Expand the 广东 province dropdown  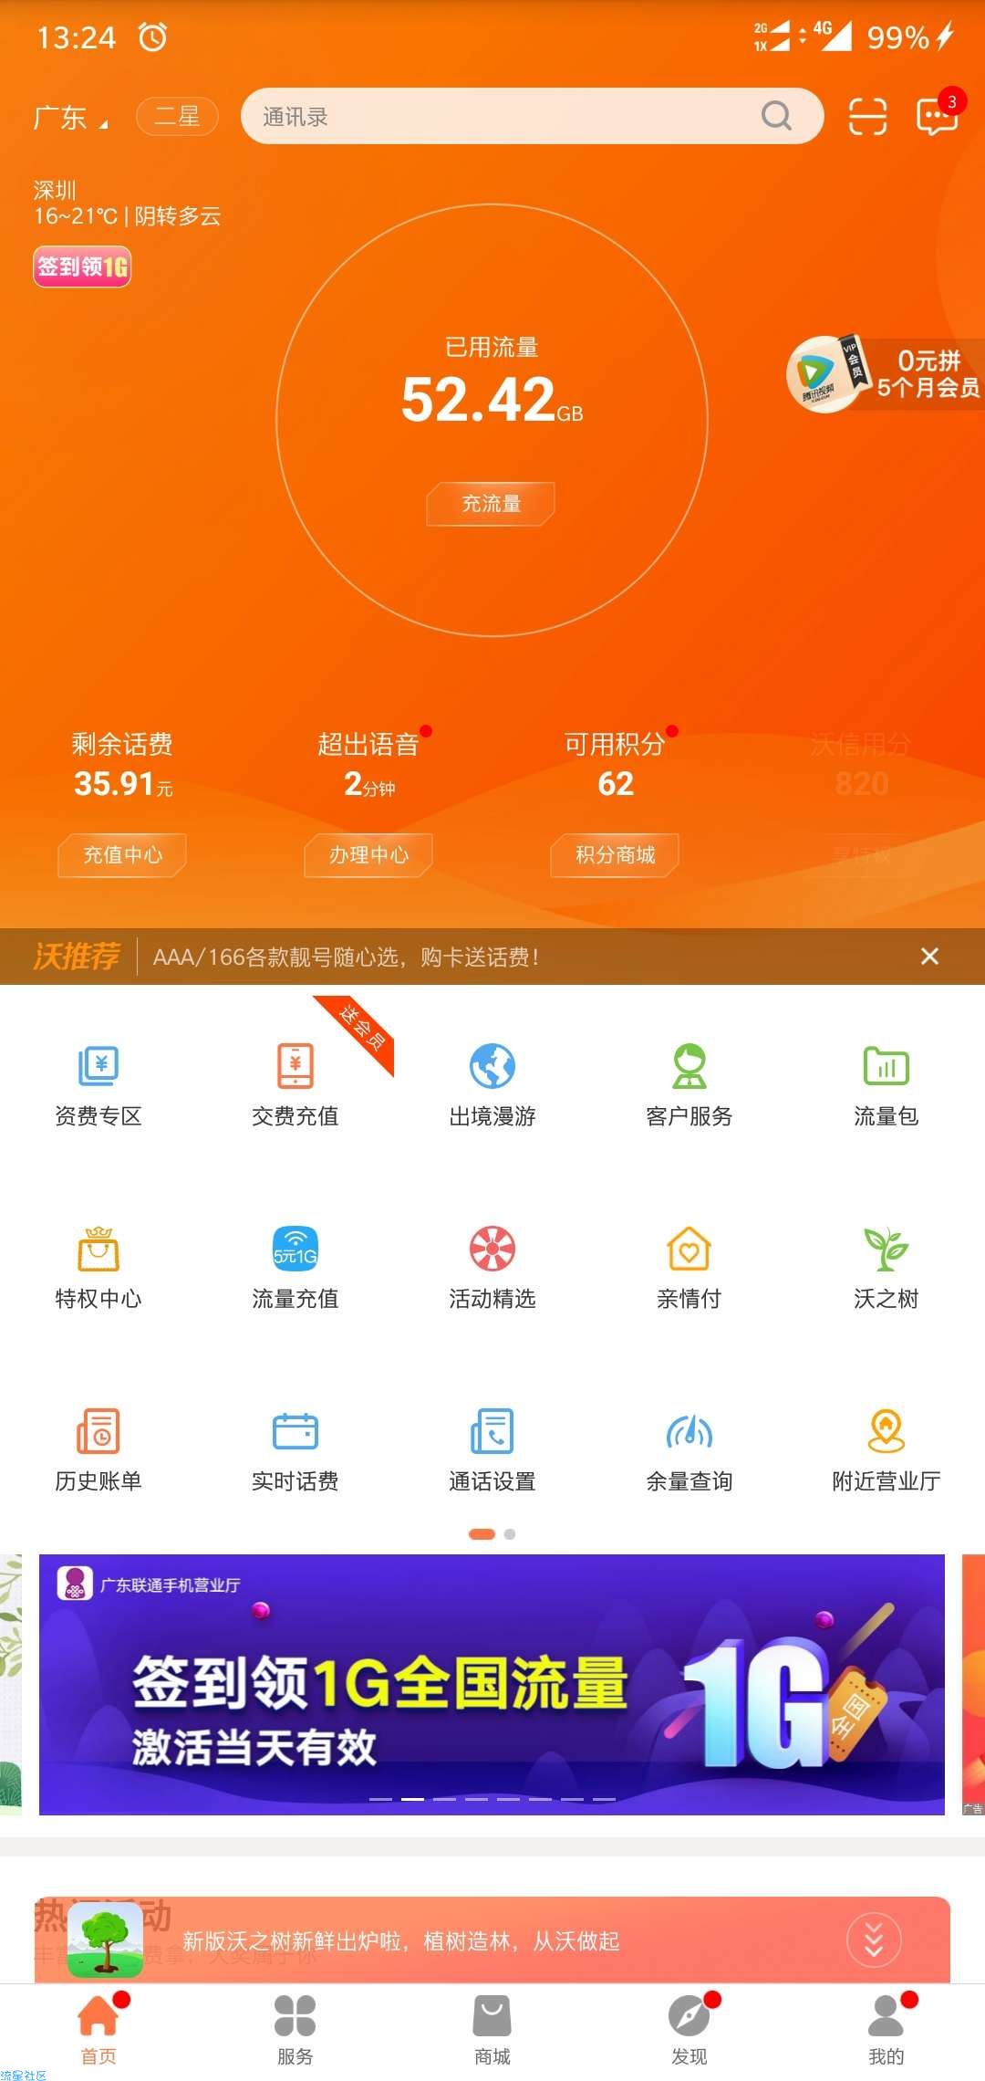pyautogui.click(x=71, y=118)
